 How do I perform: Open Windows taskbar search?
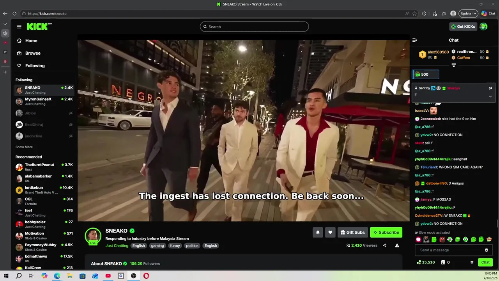(19, 276)
